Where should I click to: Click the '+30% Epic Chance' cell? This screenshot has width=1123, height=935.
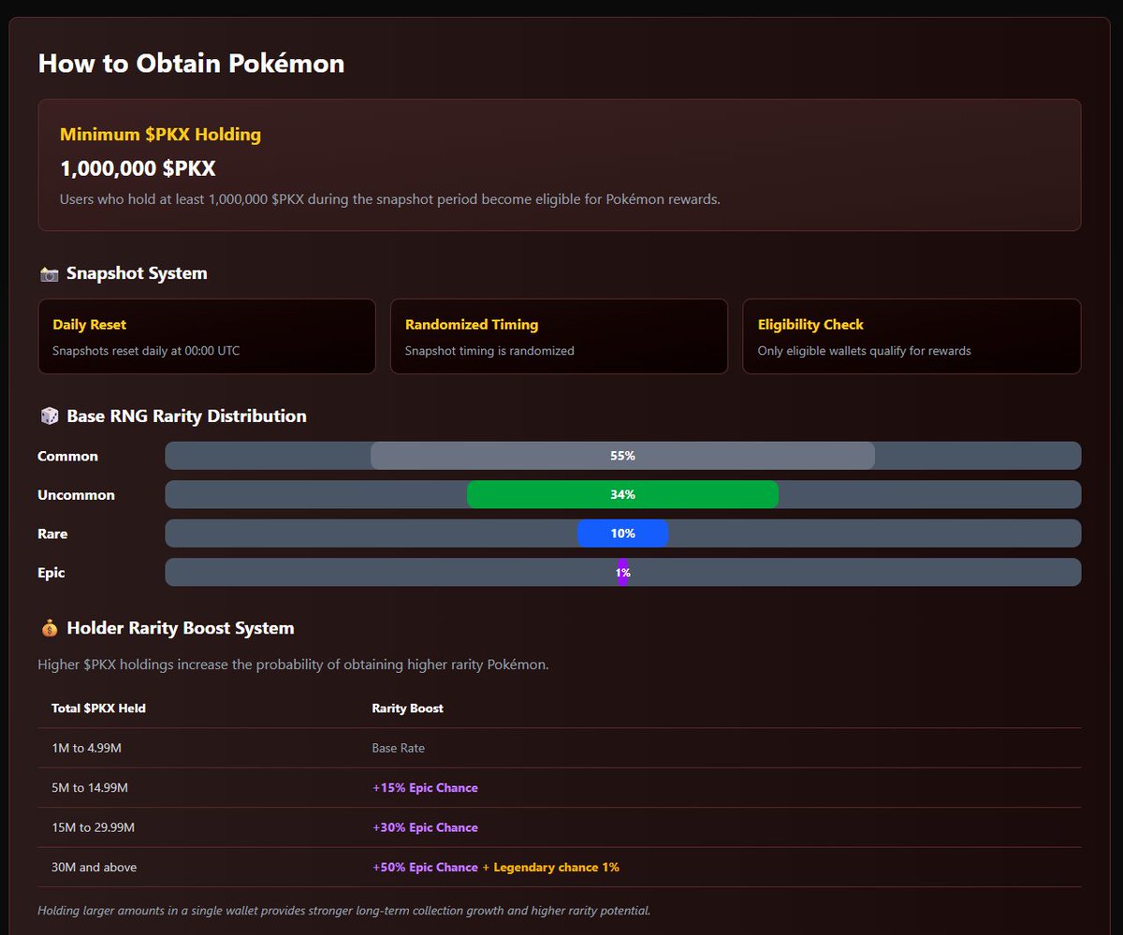click(x=425, y=827)
